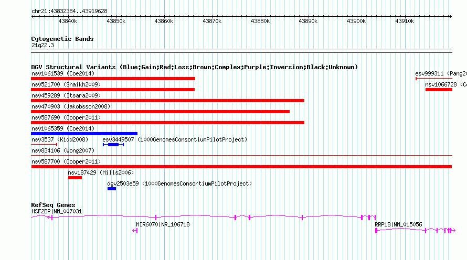Click the esv999311 (Pang) label
Viewport: 467px width, 260px height.
coord(441,73)
